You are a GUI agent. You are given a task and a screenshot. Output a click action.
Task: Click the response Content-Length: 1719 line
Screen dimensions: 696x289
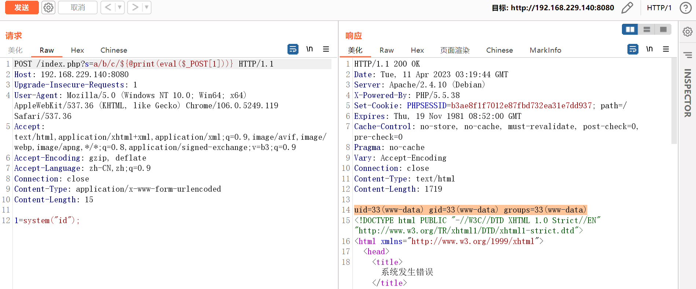pos(398,189)
